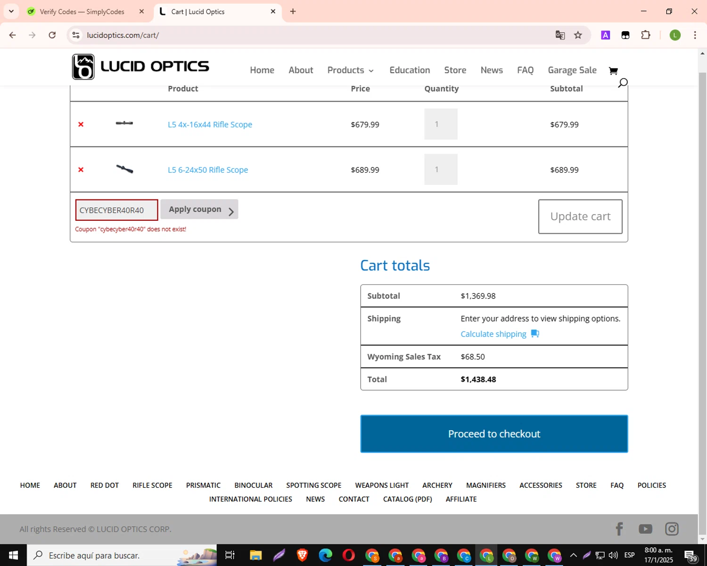707x566 pixels.
Task: Open L5 6-24x50 Rifle Scope product link
Action: point(208,170)
